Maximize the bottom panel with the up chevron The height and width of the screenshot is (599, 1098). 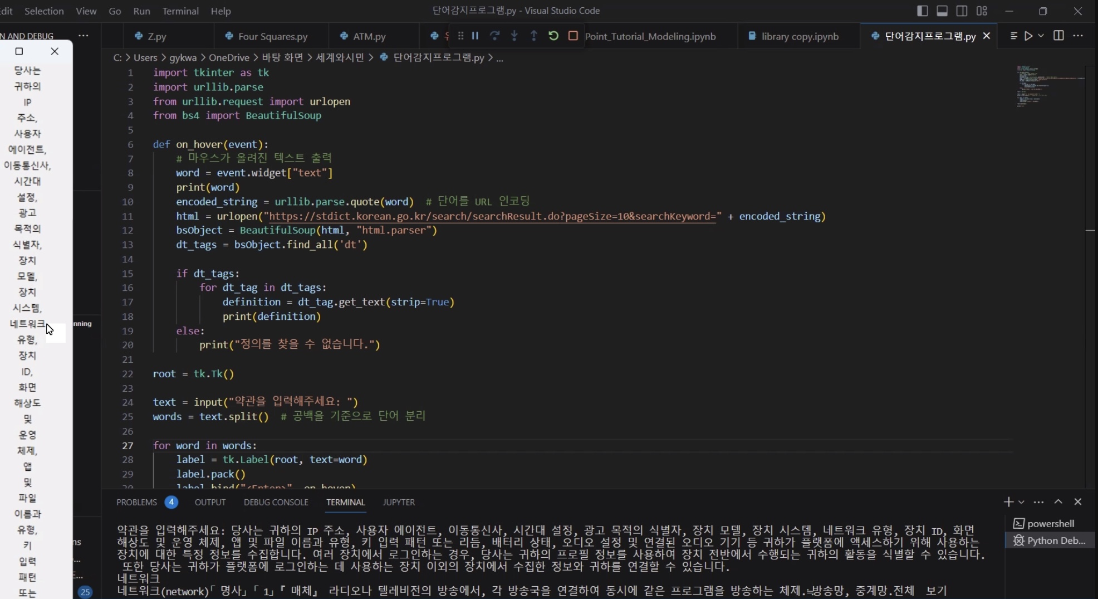pos(1058,502)
